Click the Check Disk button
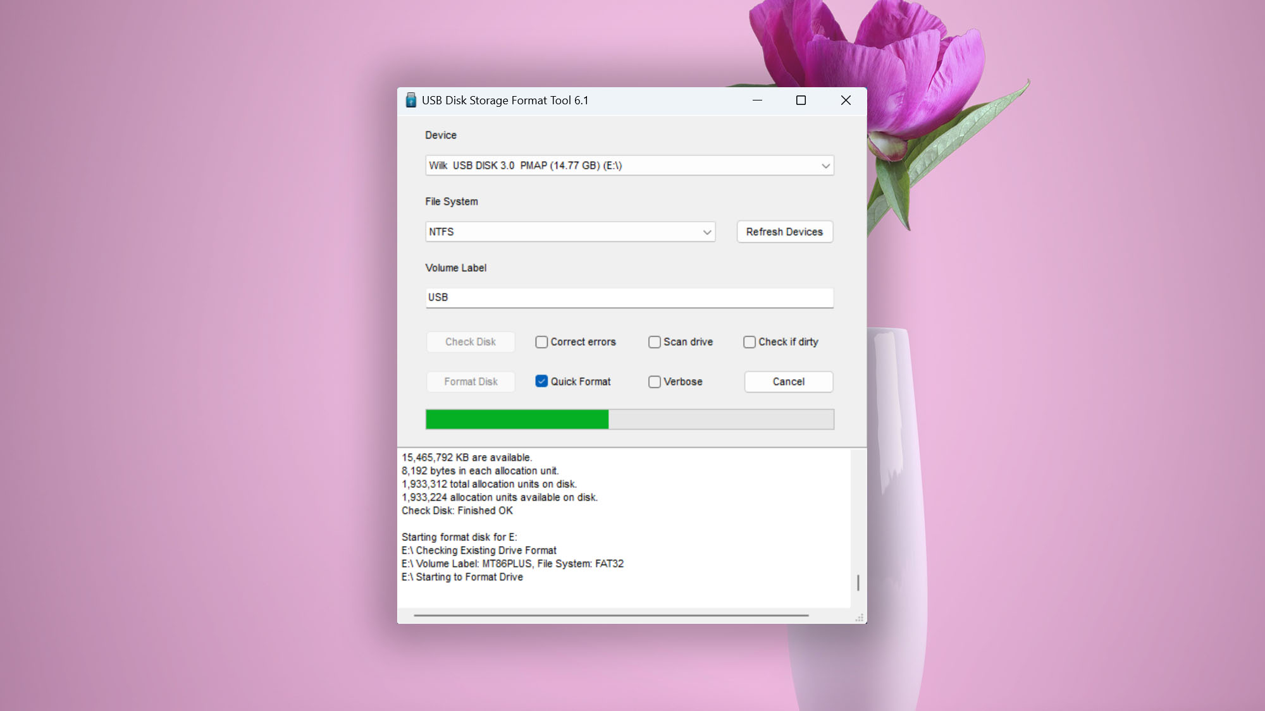This screenshot has width=1265, height=711. coord(471,342)
